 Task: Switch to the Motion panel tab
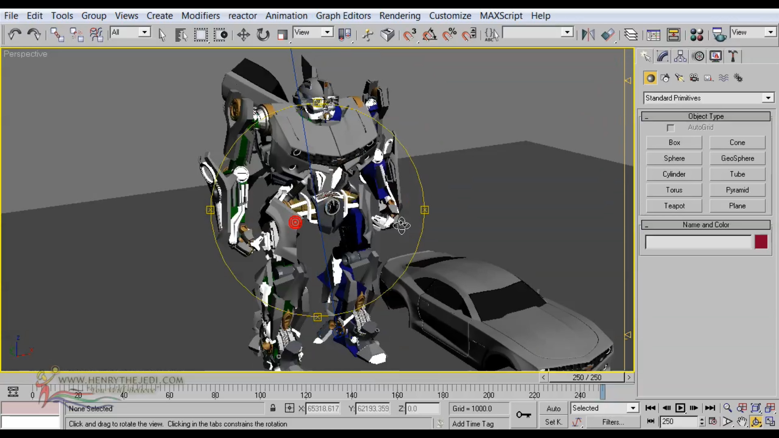(698, 56)
